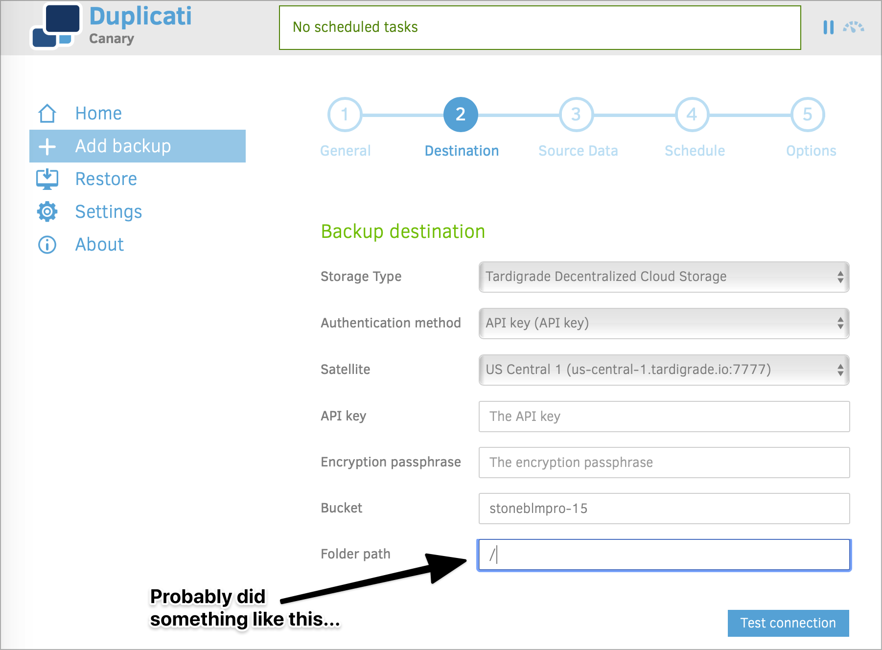
Task: Open the Restore page link
Action: [x=106, y=179]
